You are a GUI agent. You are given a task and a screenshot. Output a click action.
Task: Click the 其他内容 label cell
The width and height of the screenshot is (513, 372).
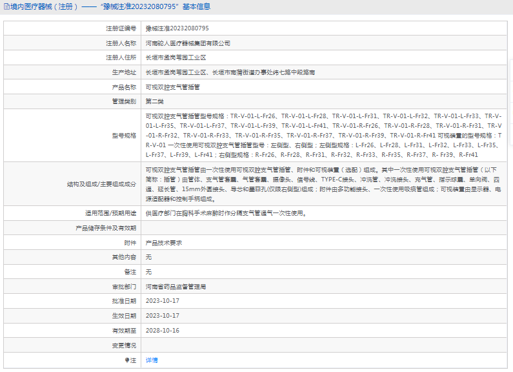(x=72, y=258)
